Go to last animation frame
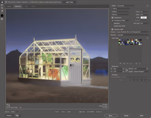This screenshot has width=151, height=118. (x=147, y=80)
